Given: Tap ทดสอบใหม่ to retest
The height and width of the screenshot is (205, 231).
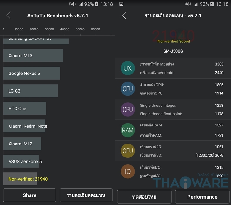Looking at the screenshot, I should point(144,197).
